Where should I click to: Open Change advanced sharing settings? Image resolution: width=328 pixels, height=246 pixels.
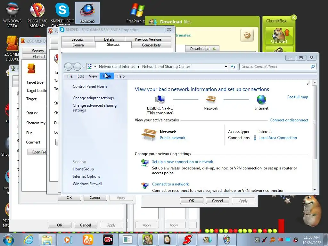pos(94,108)
